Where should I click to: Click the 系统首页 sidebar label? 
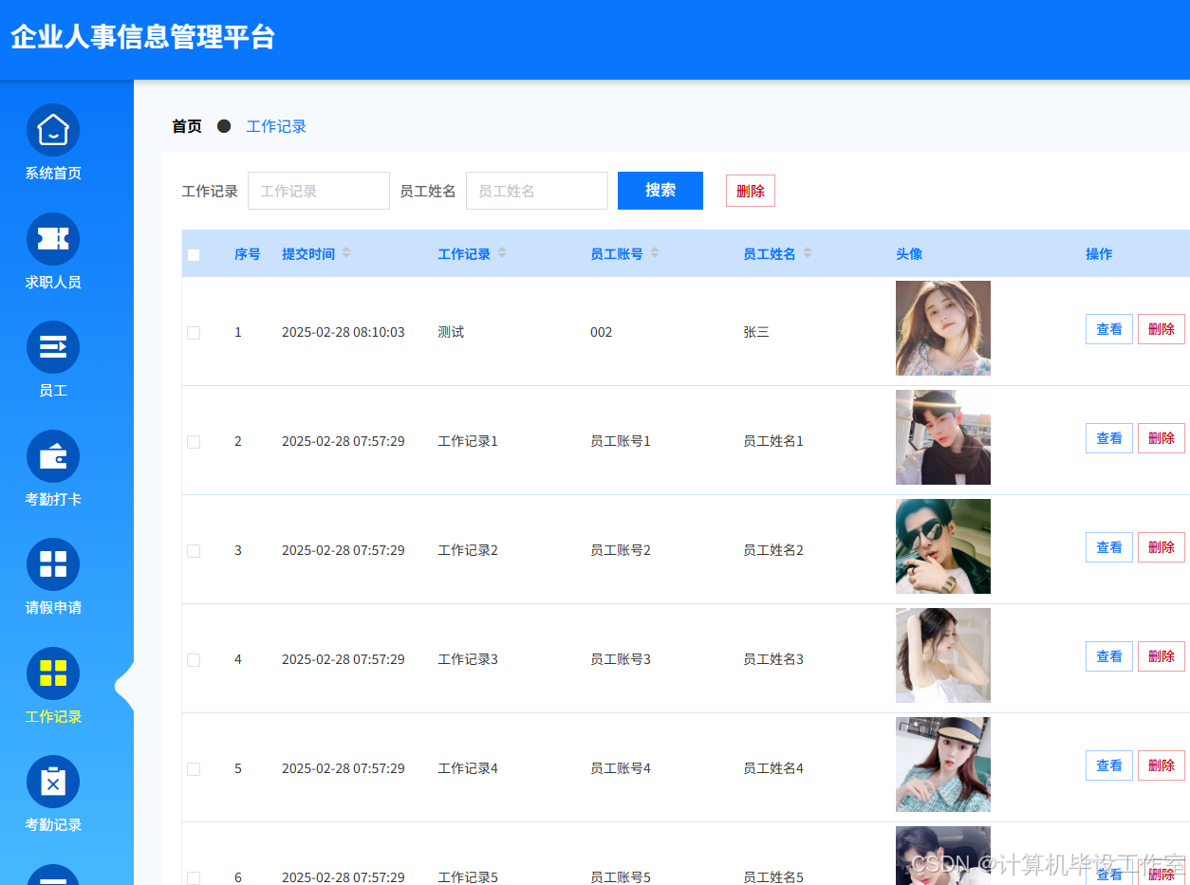53,174
